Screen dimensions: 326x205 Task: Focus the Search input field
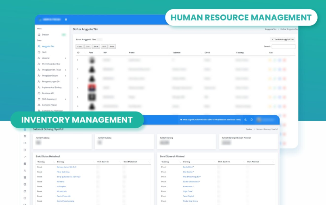283,46
